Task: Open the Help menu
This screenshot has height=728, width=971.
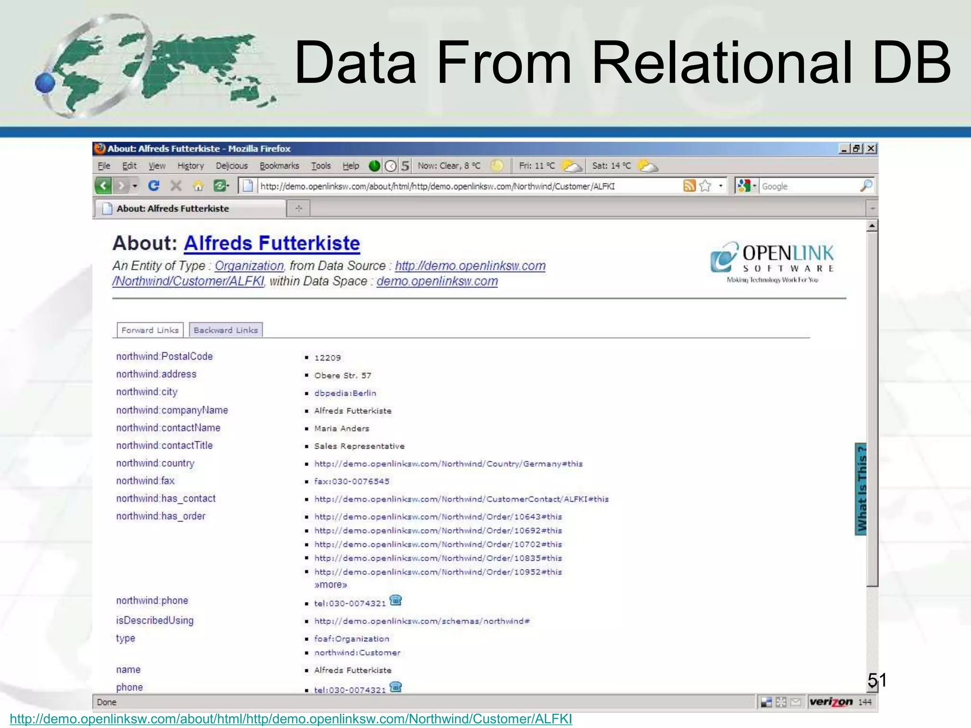Action: click(x=351, y=166)
